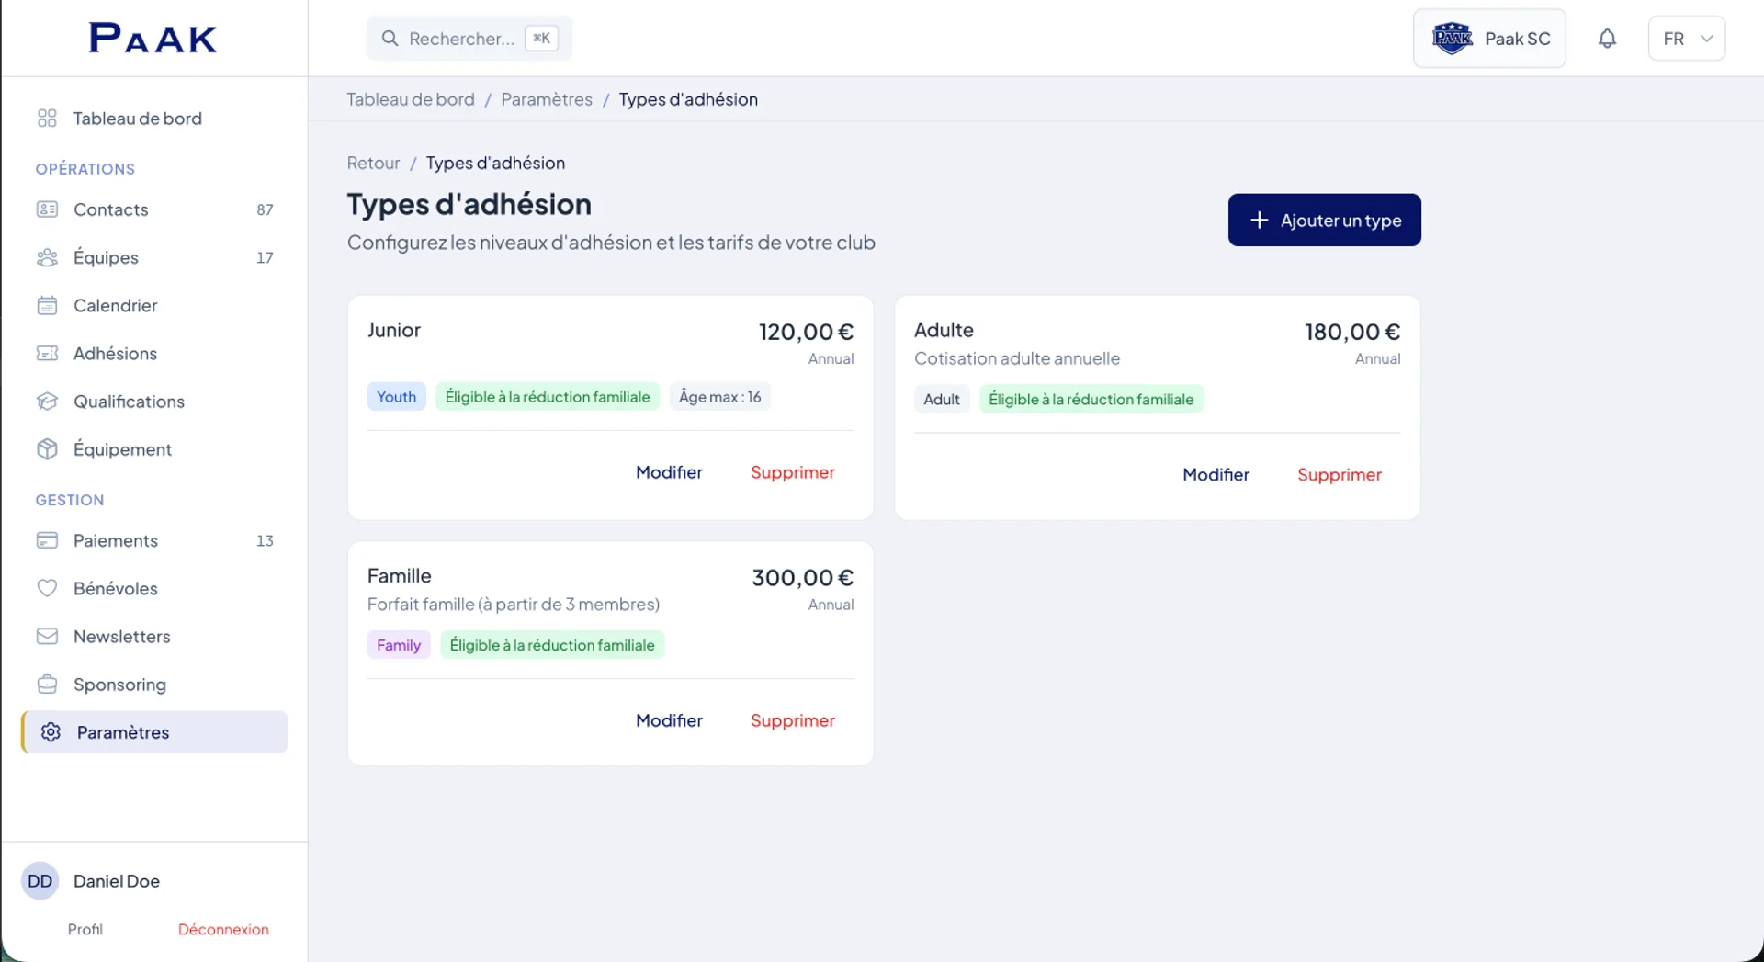
Task: Click the Équipes people icon
Action: click(47, 257)
